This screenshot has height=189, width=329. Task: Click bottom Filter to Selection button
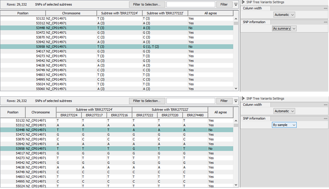(147, 101)
